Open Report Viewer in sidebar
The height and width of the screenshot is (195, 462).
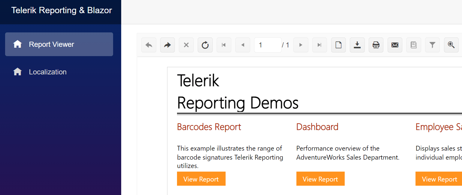pyautogui.click(x=59, y=44)
